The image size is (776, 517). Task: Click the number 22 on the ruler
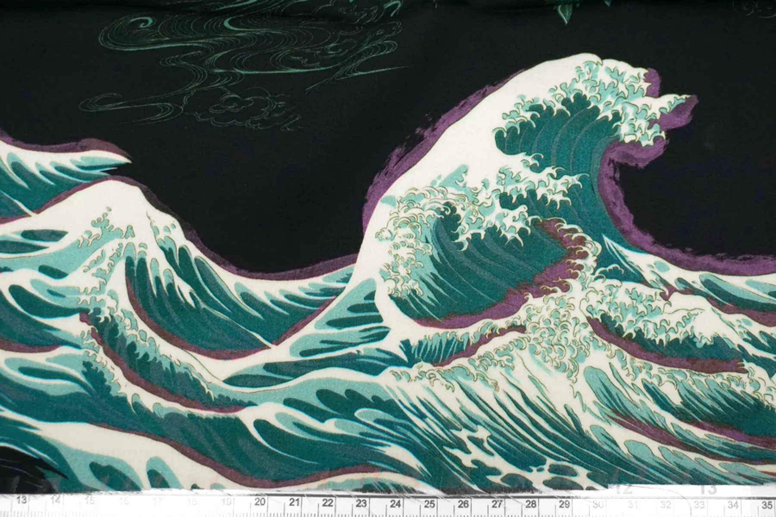pyautogui.click(x=328, y=502)
